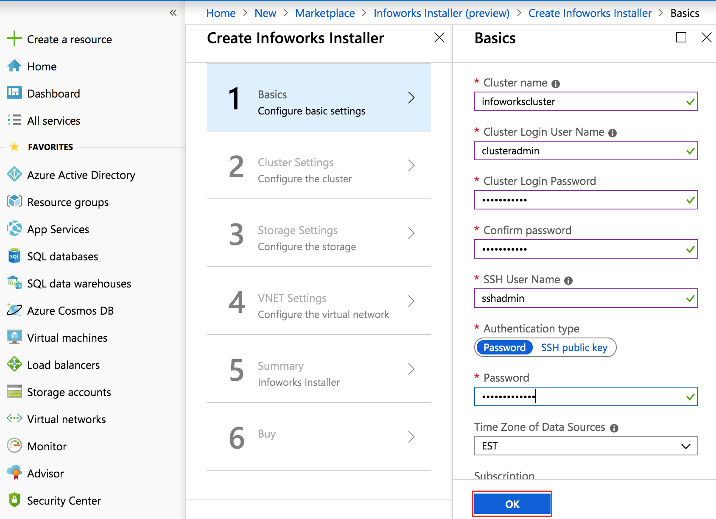
Task: Collapse the left sidebar with the double chevron
Action: coord(173,13)
